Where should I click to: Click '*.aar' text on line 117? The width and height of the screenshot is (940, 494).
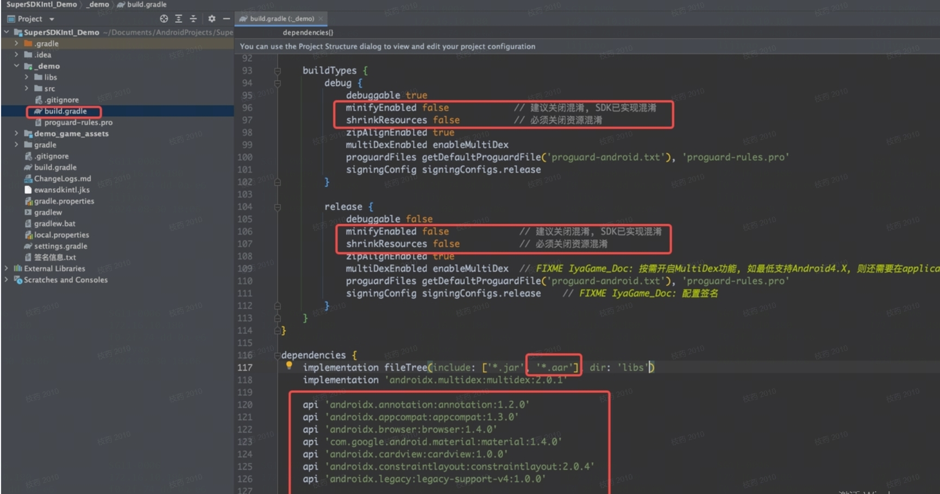click(x=554, y=368)
